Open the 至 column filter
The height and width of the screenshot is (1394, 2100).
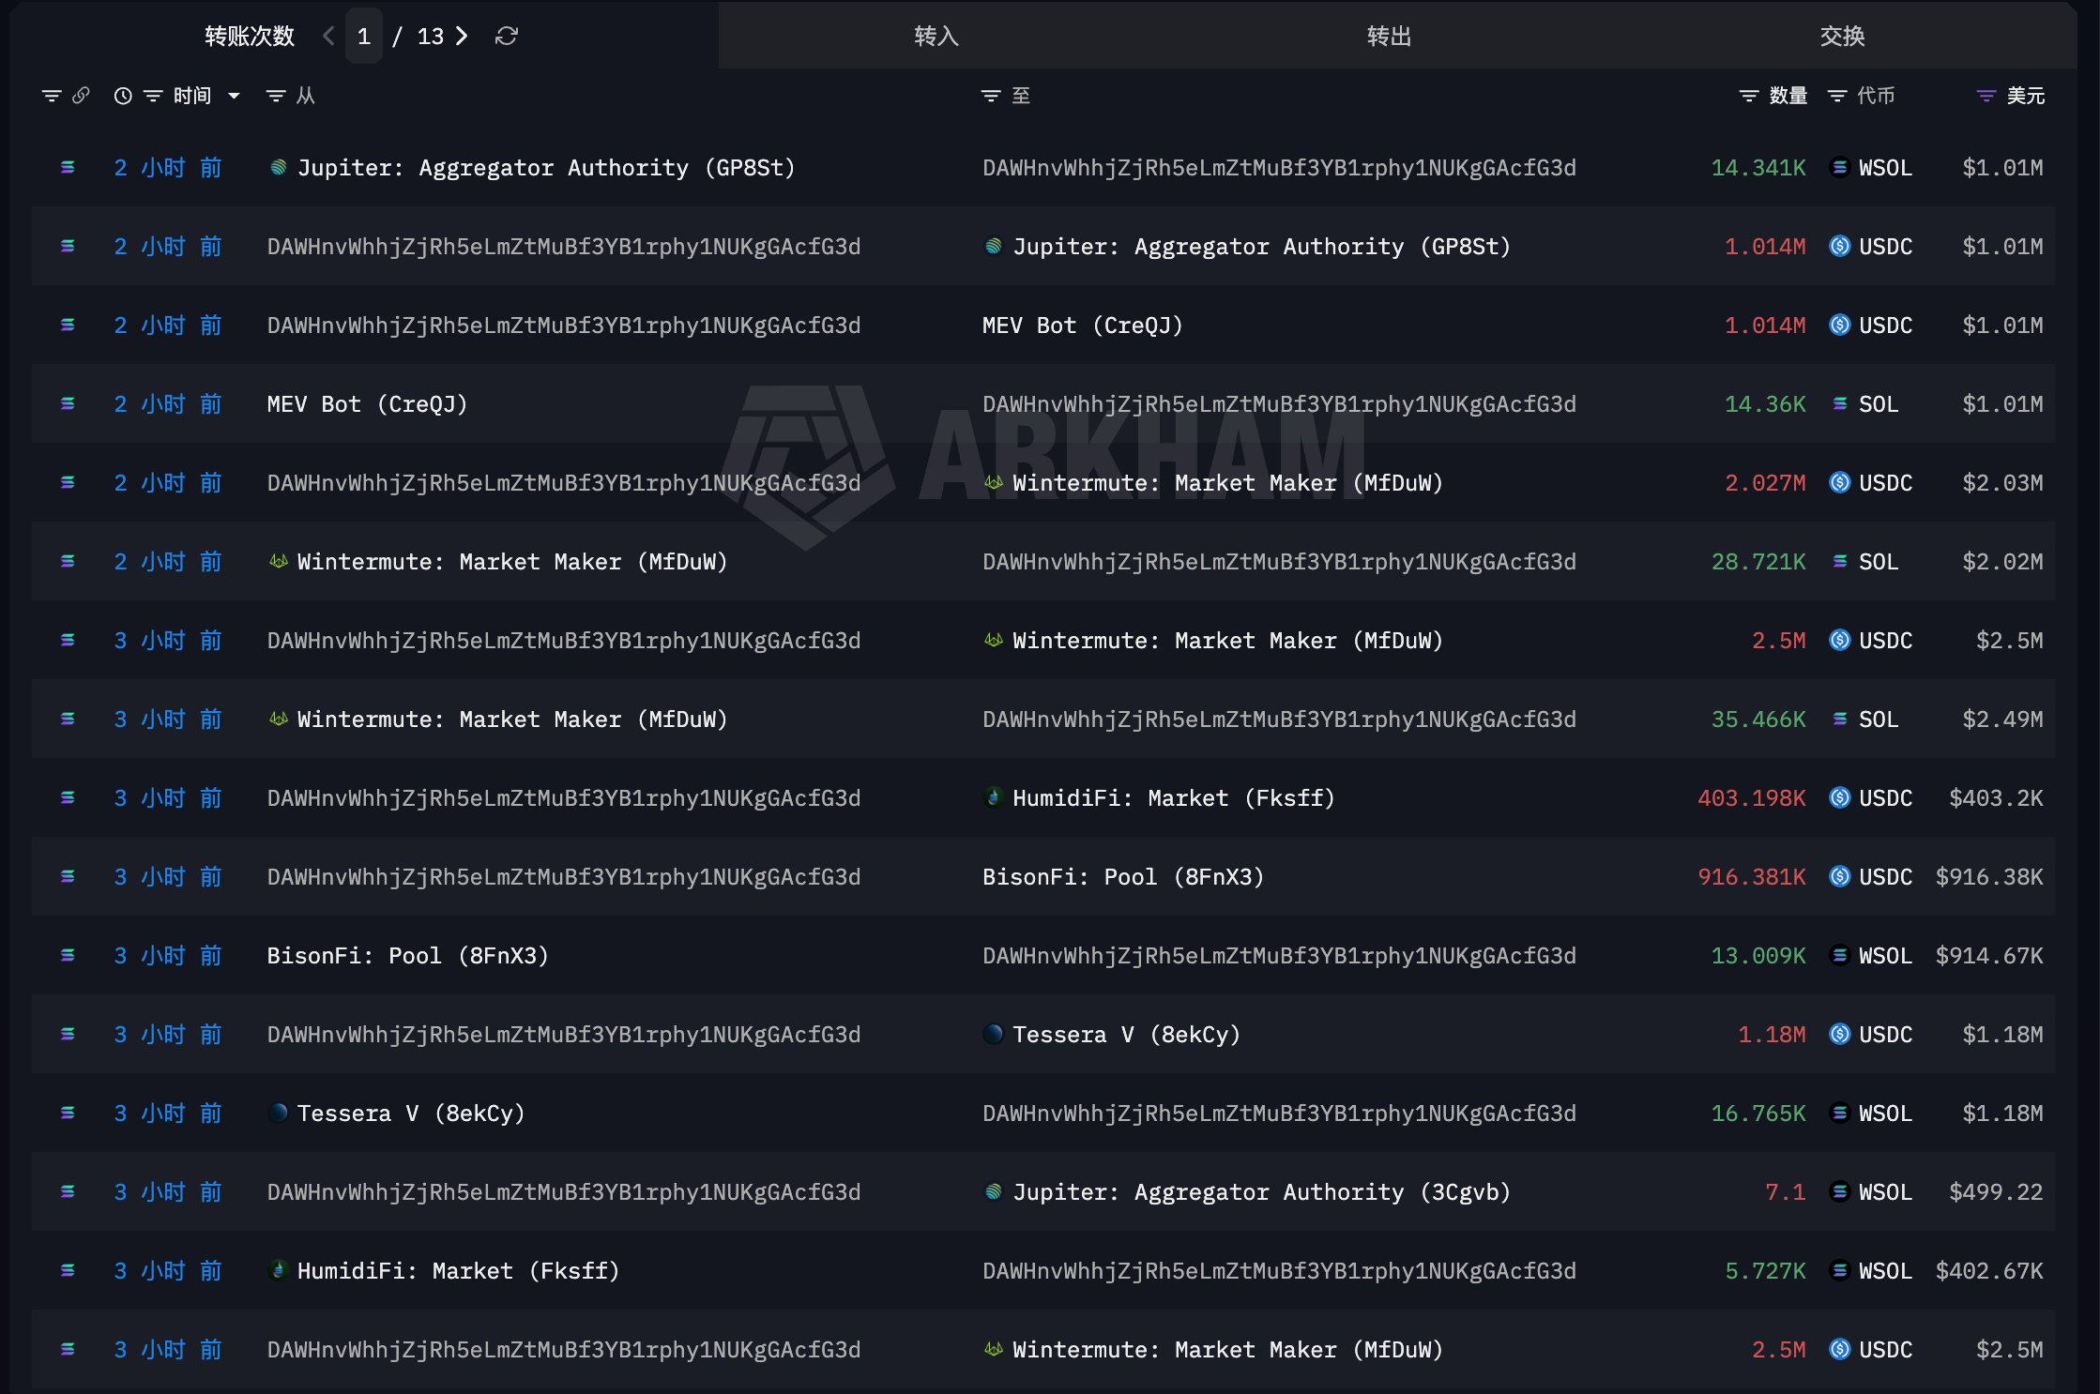991,96
